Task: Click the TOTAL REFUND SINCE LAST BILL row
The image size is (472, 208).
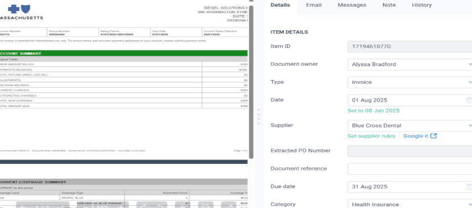Action: point(124,74)
